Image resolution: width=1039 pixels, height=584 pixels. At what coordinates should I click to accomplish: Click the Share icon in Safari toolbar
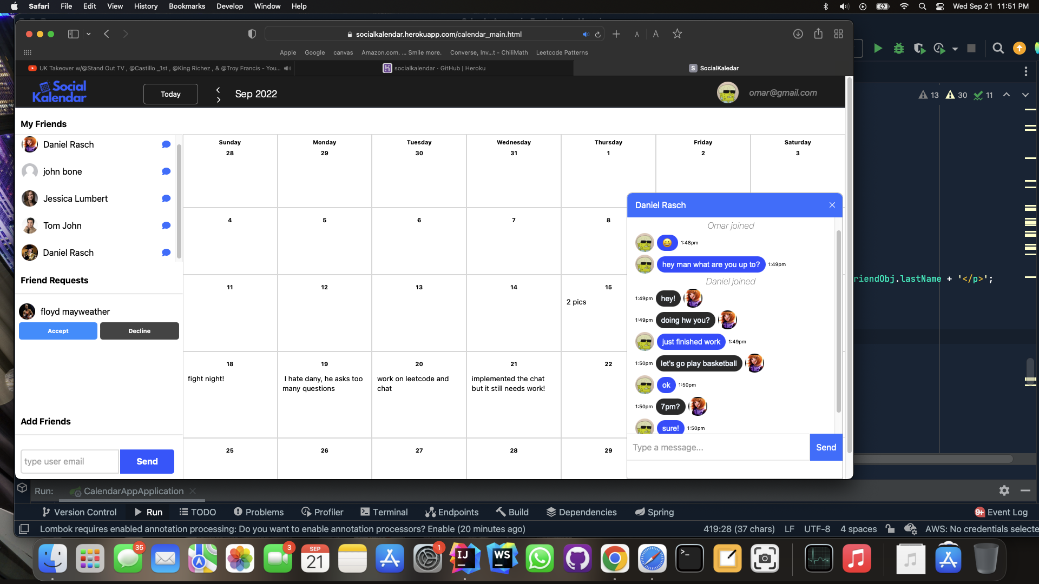point(819,34)
